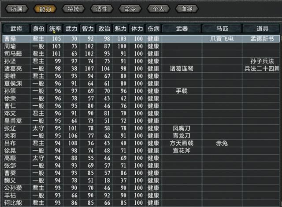Select the 个人 tab

[159, 9]
